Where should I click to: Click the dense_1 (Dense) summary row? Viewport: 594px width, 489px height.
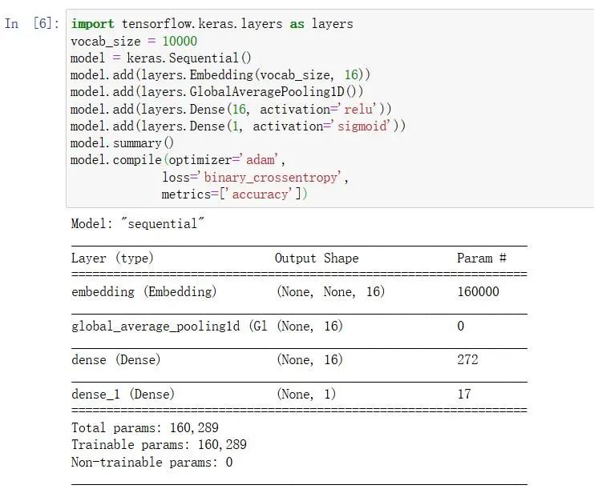point(123,395)
